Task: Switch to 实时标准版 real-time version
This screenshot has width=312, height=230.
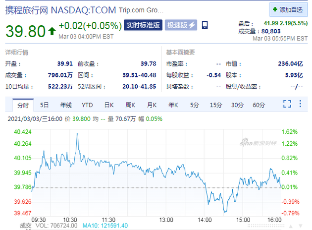Action: coord(143,25)
